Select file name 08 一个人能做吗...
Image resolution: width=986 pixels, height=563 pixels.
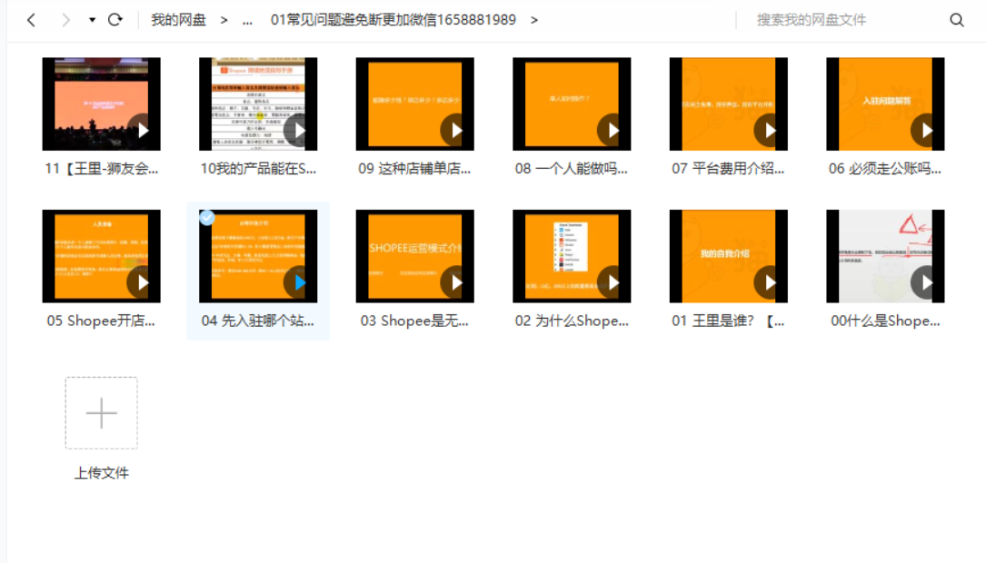coord(572,168)
